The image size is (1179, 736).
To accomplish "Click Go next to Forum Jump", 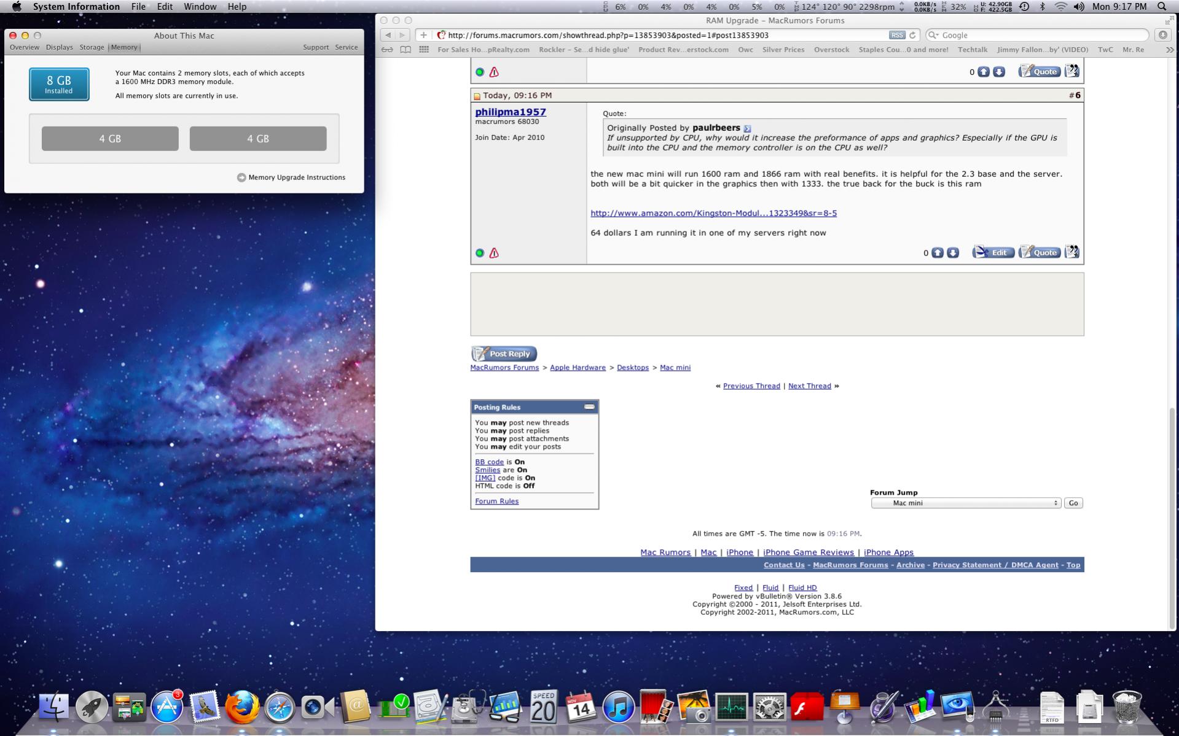I will (1073, 503).
